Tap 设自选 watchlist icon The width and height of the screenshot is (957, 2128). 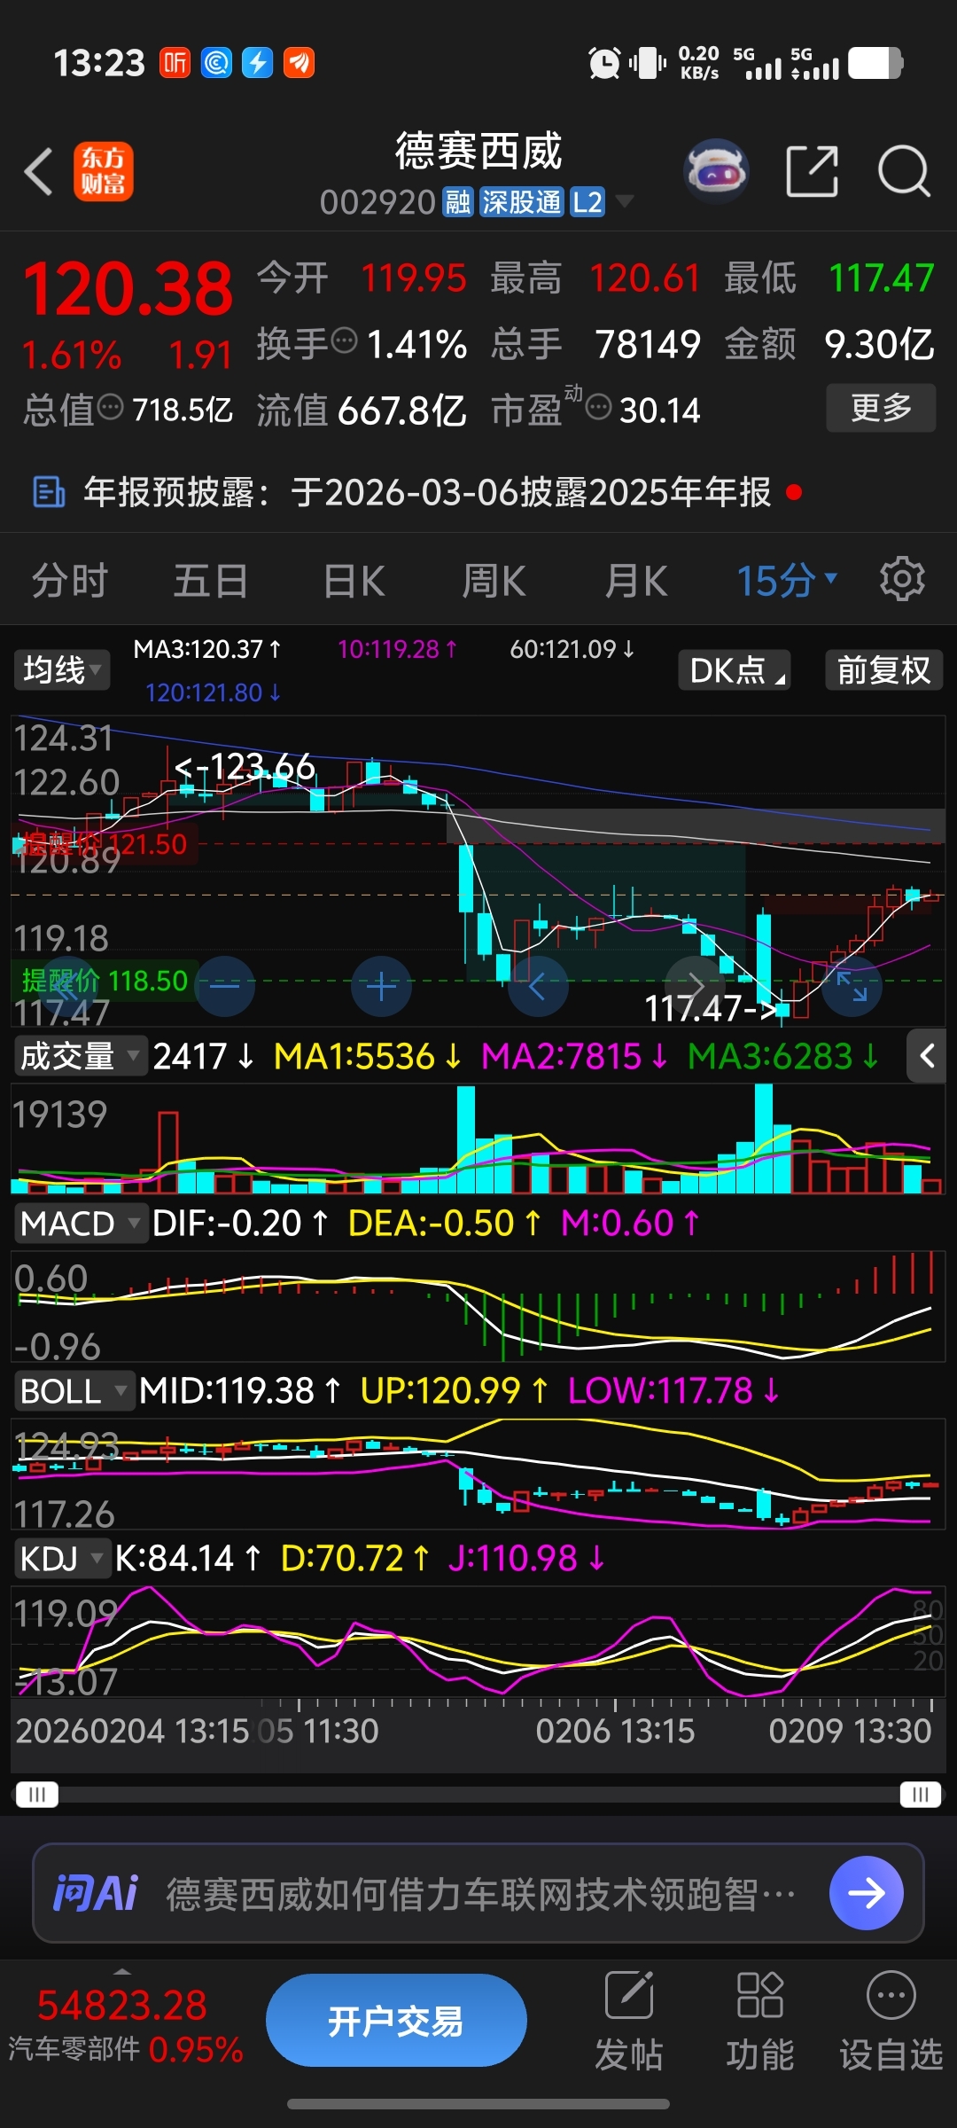[x=891, y=1994]
